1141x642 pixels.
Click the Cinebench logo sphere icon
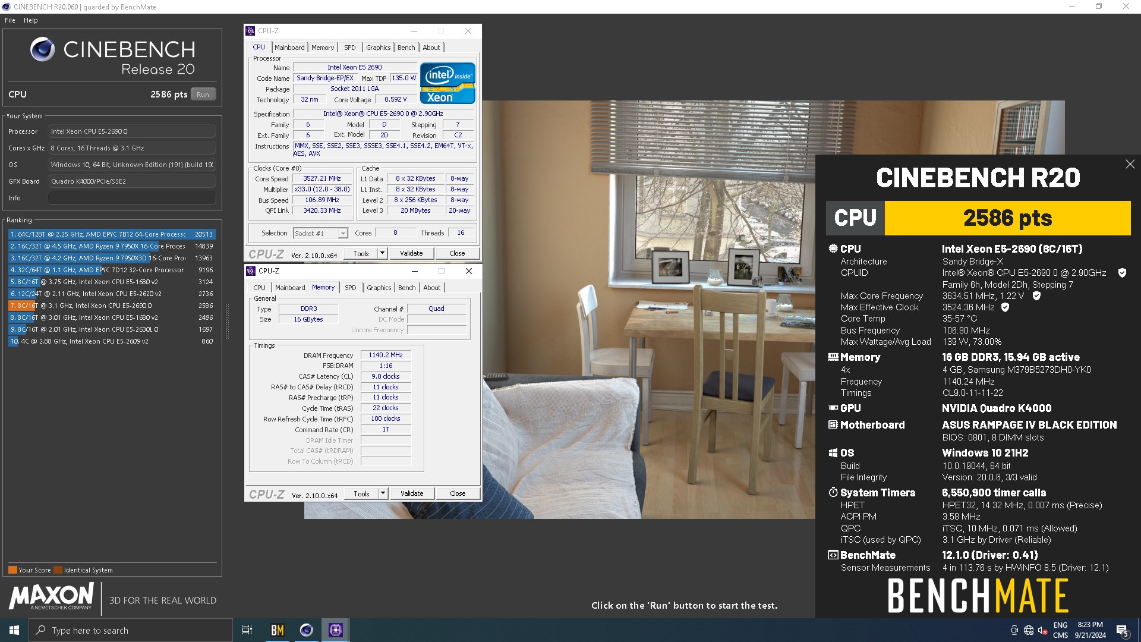click(x=43, y=49)
